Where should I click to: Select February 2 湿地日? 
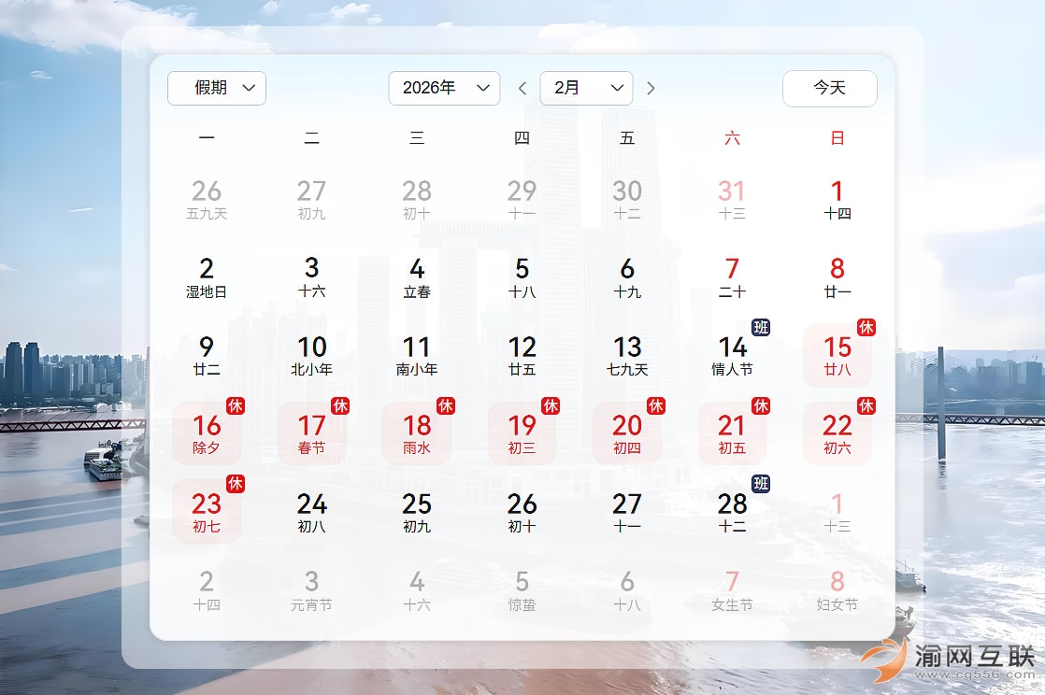point(207,277)
